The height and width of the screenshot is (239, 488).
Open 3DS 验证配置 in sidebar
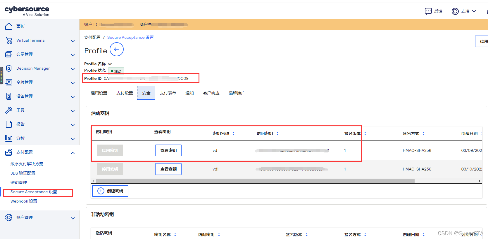[23, 173]
